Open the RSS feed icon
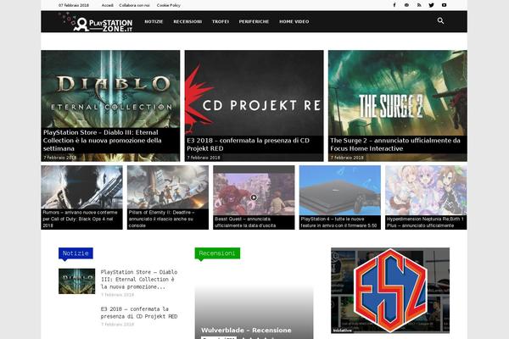The height and width of the screenshot is (339, 509). click(419, 5)
